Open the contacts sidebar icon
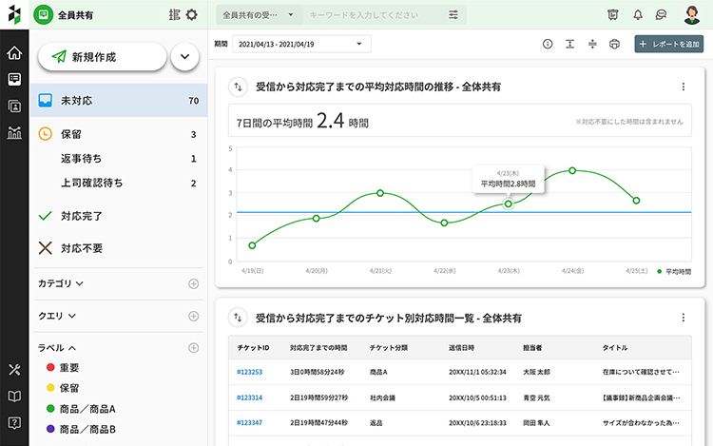The width and height of the screenshot is (713, 446). click(x=14, y=107)
